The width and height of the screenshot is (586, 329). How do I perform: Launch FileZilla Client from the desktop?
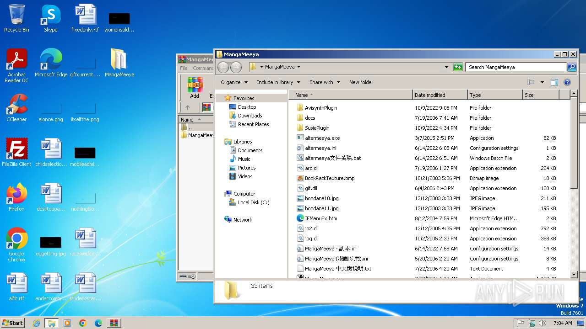point(16,153)
